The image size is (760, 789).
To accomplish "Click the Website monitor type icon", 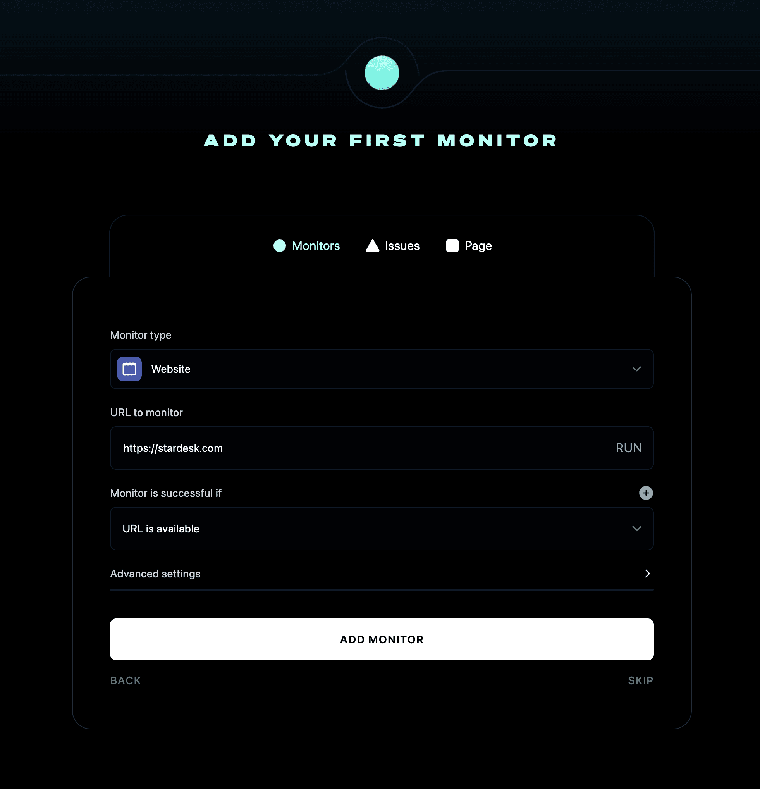I will pyautogui.click(x=129, y=369).
